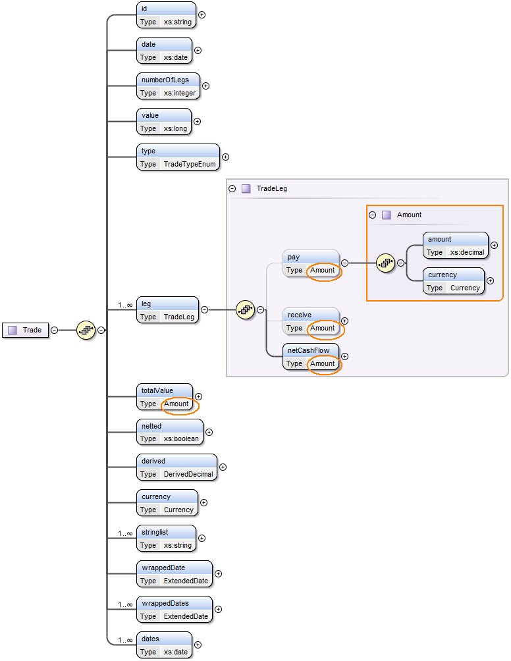Image resolution: width=511 pixels, height=661 pixels.
Task: Click the TradeTypeEnum type value
Action: click(x=190, y=164)
